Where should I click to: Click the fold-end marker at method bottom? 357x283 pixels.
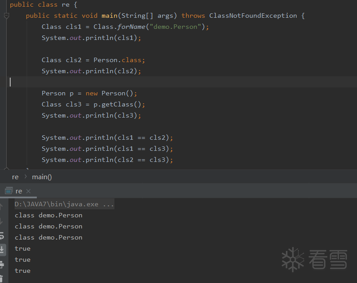point(6,169)
